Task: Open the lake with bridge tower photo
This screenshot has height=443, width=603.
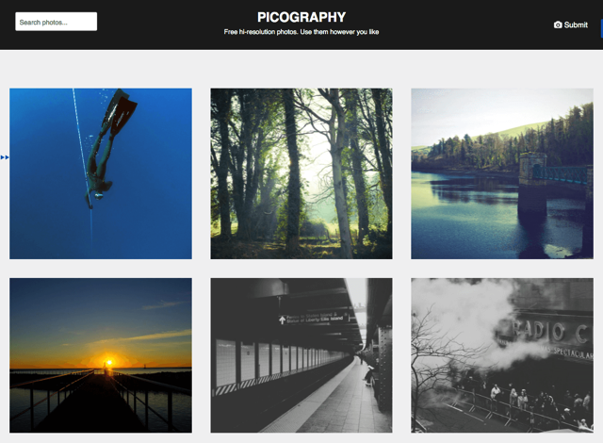Action: coord(502,173)
